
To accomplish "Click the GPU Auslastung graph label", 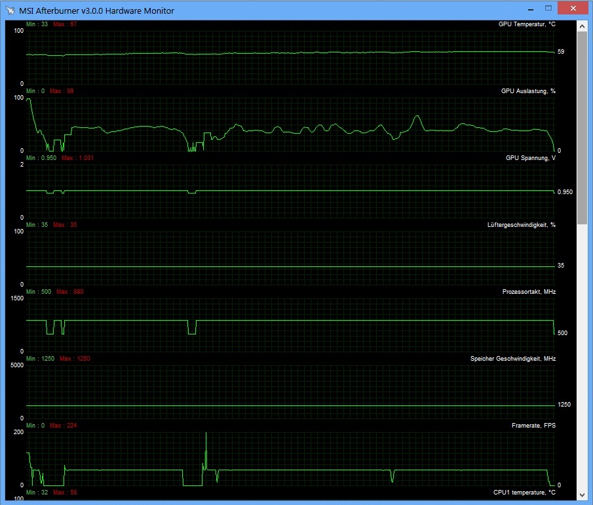I will [x=528, y=91].
